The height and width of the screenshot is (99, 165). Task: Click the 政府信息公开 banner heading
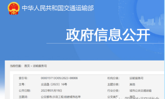(x=108, y=35)
